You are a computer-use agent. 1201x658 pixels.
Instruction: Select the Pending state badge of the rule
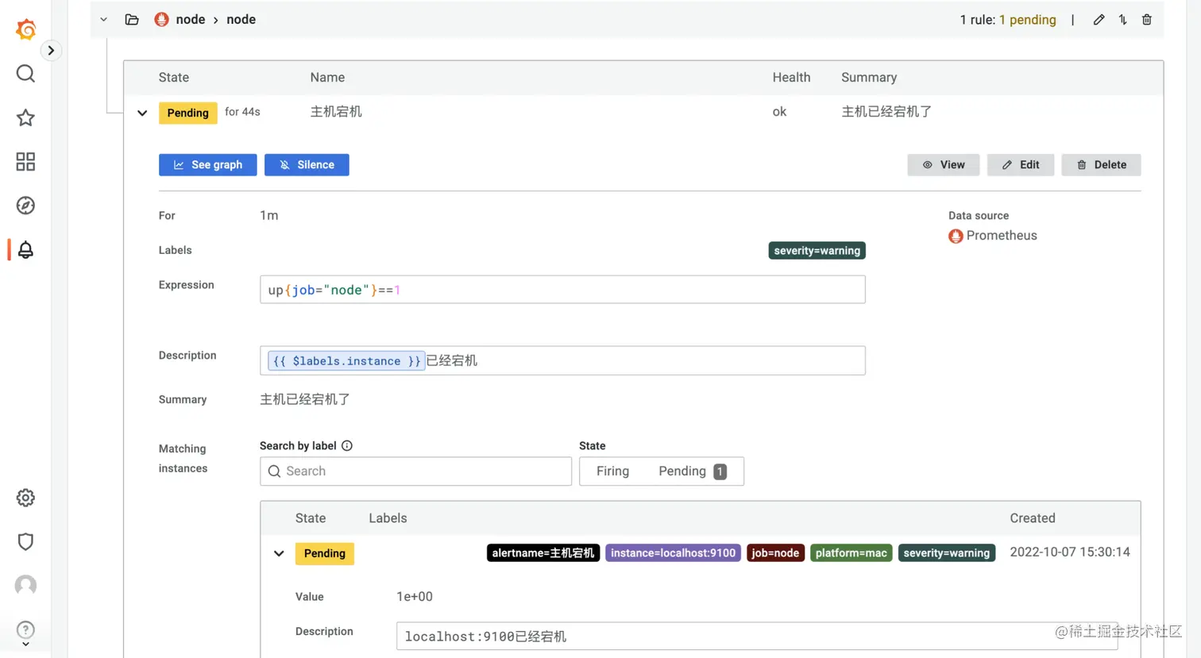coord(188,113)
